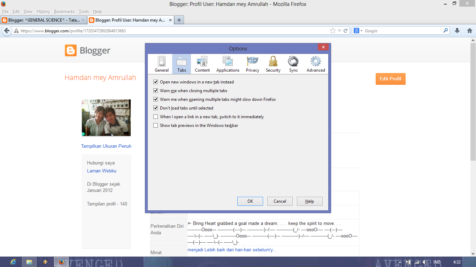Open the Privacy mask panel
Screen dimensions: 476x267
coord(252,64)
